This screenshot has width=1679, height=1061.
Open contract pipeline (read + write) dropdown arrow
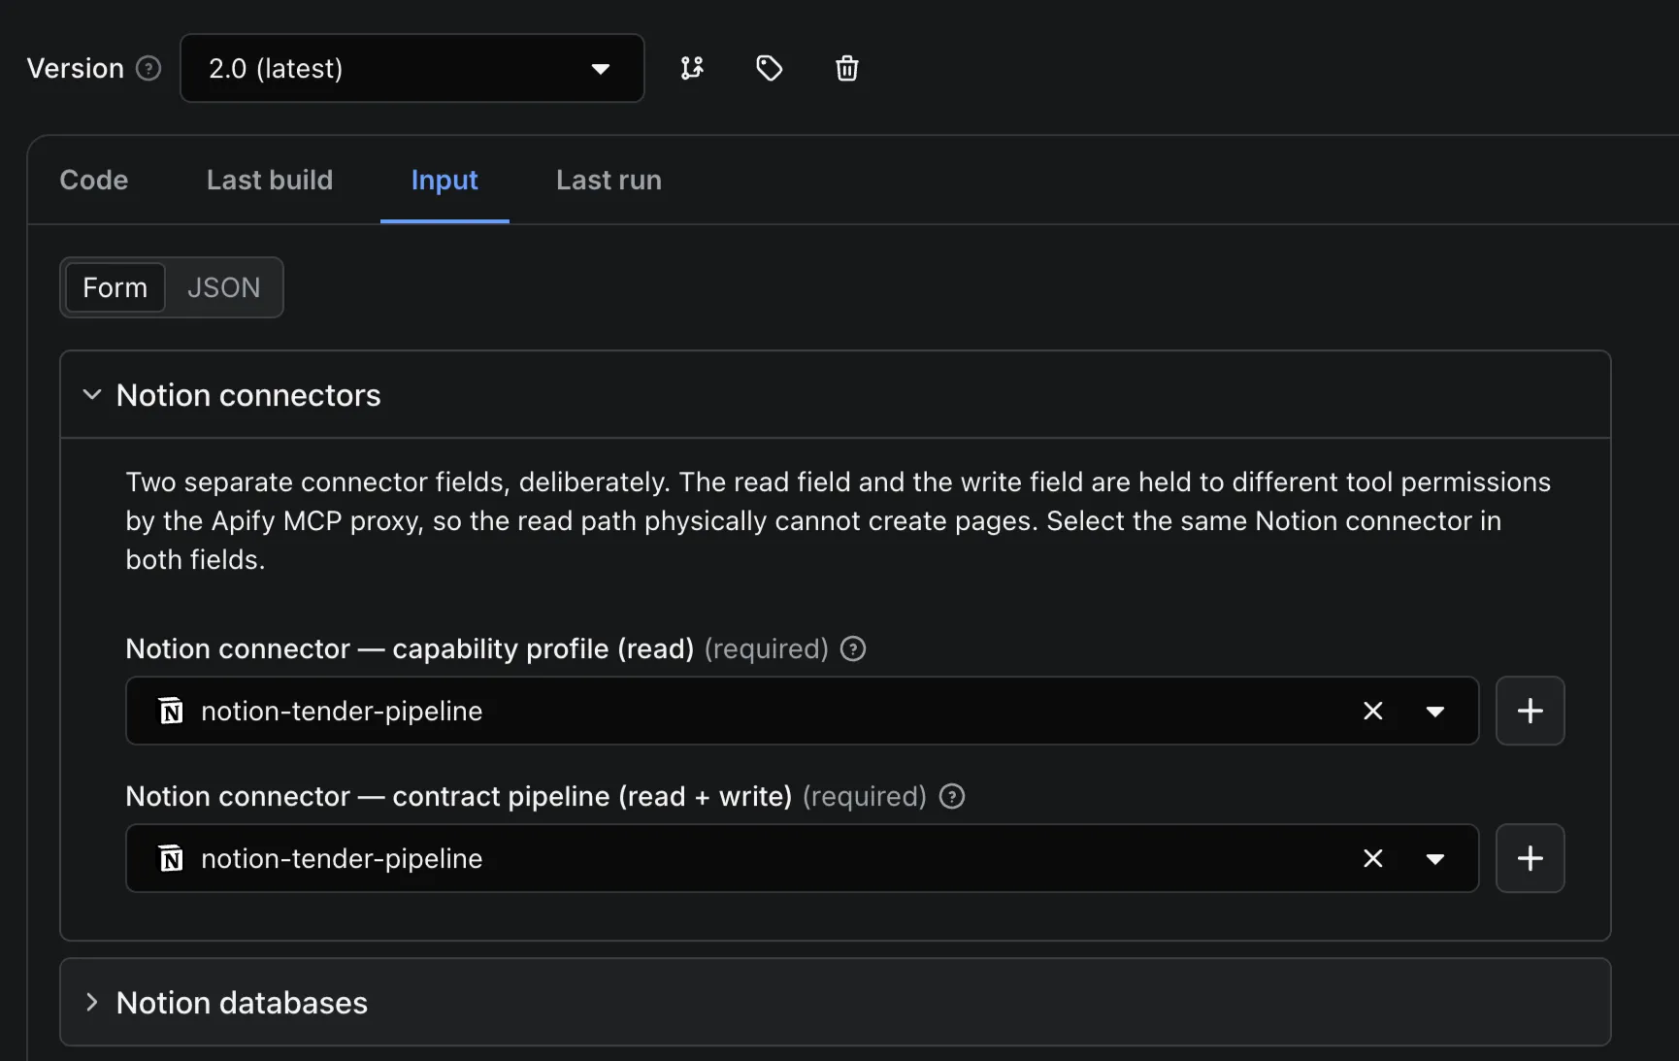click(1435, 859)
